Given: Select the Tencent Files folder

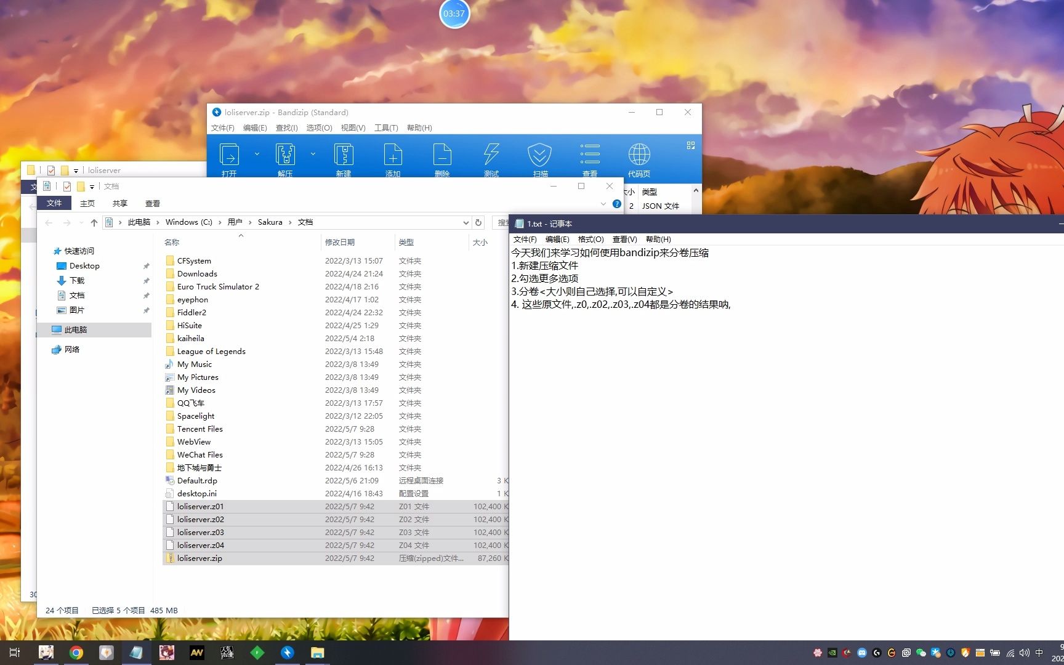Looking at the screenshot, I should coord(200,429).
